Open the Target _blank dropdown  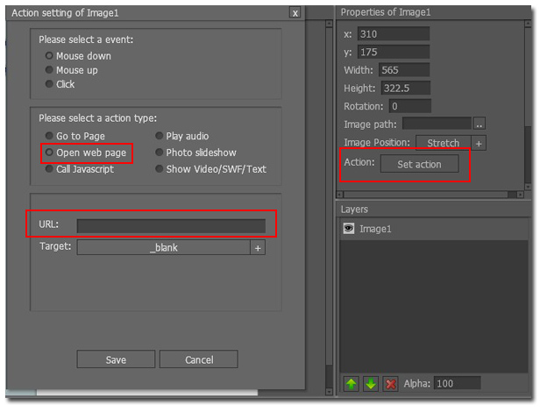pyautogui.click(x=164, y=247)
